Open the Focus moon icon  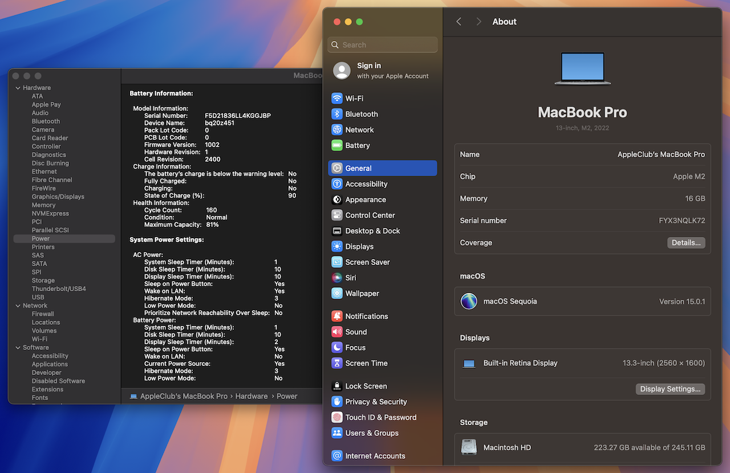[337, 348]
